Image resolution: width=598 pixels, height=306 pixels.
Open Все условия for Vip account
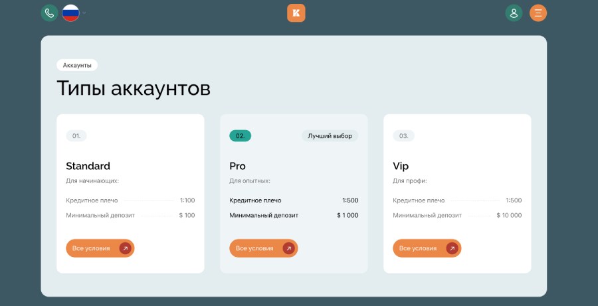427,248
